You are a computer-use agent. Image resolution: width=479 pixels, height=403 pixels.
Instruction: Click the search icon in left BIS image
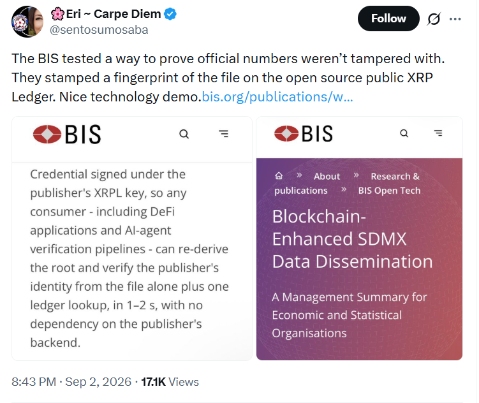184,134
